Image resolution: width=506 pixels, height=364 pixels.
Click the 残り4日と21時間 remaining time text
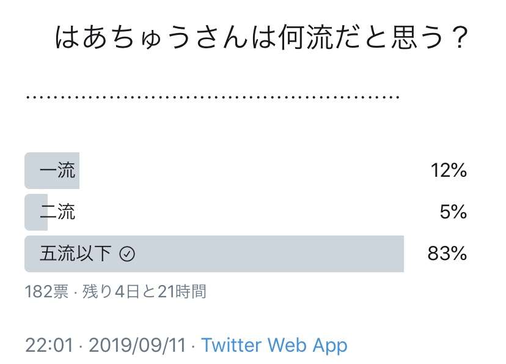144,291
